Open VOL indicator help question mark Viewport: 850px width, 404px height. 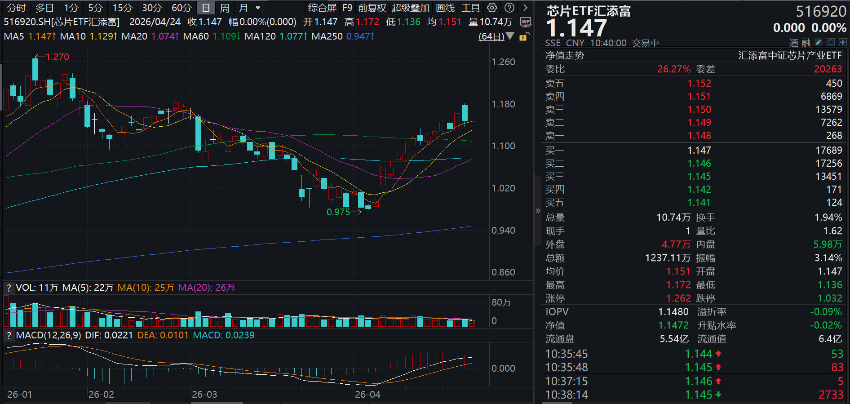pyautogui.click(x=9, y=288)
